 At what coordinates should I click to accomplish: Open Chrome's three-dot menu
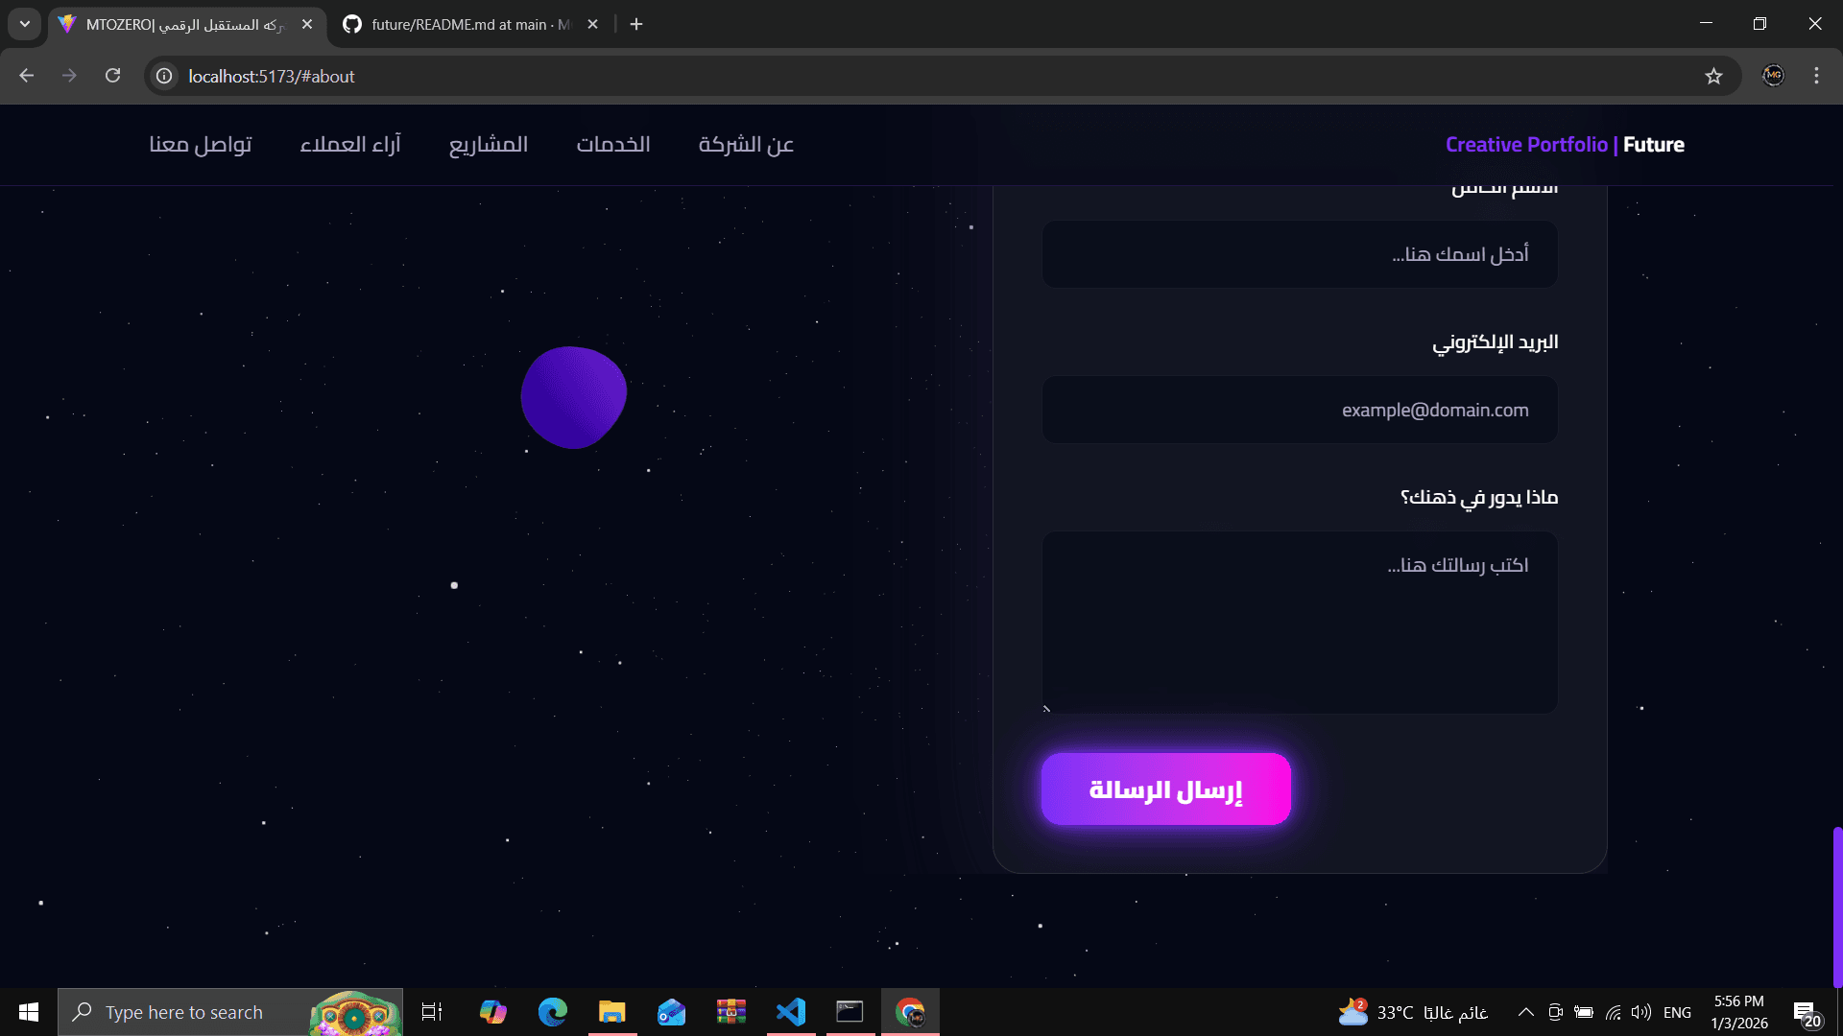click(1816, 76)
